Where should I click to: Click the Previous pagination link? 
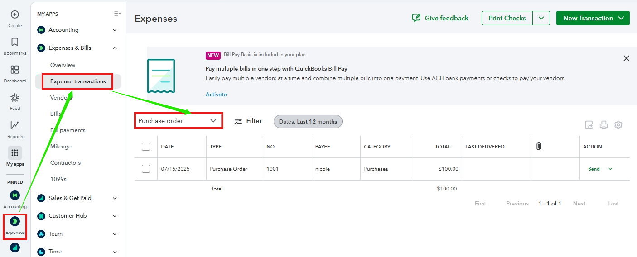pos(517,204)
